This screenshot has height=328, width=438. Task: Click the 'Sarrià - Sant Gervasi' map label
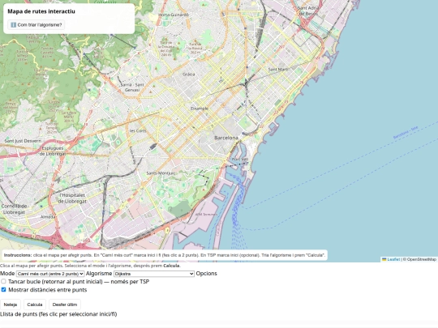click(x=132, y=87)
